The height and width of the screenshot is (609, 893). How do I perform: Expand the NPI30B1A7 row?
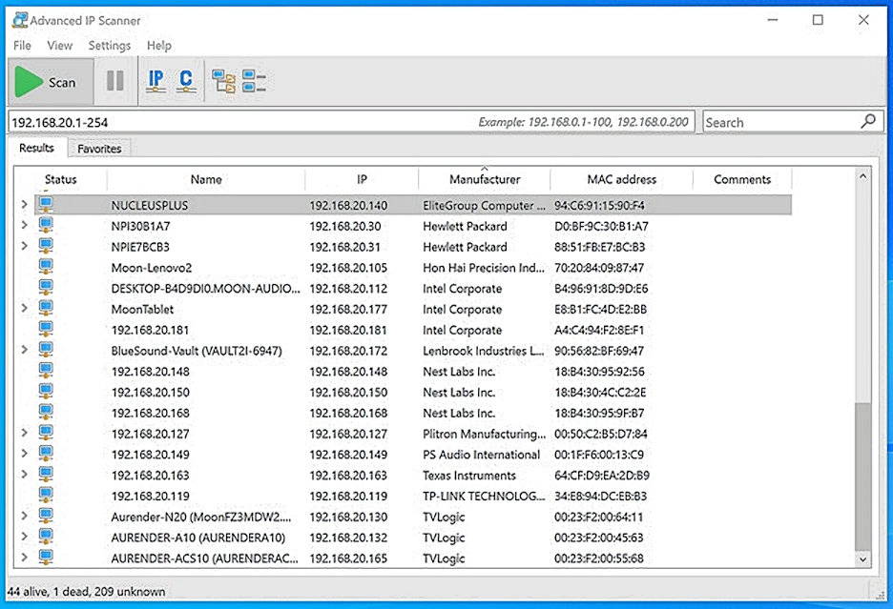point(24,225)
